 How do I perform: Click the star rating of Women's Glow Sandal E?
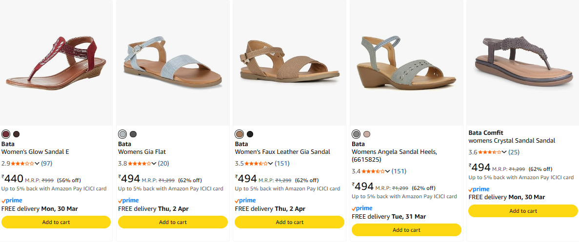pos(22,164)
